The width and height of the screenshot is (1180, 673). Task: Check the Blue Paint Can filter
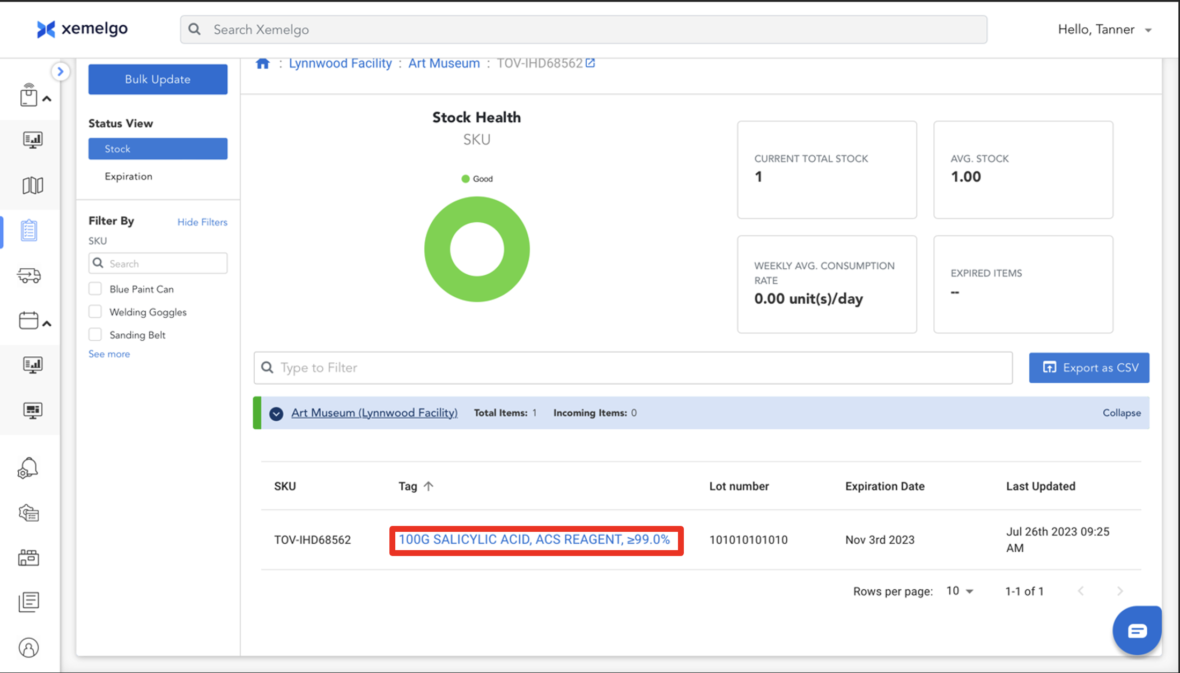click(95, 289)
